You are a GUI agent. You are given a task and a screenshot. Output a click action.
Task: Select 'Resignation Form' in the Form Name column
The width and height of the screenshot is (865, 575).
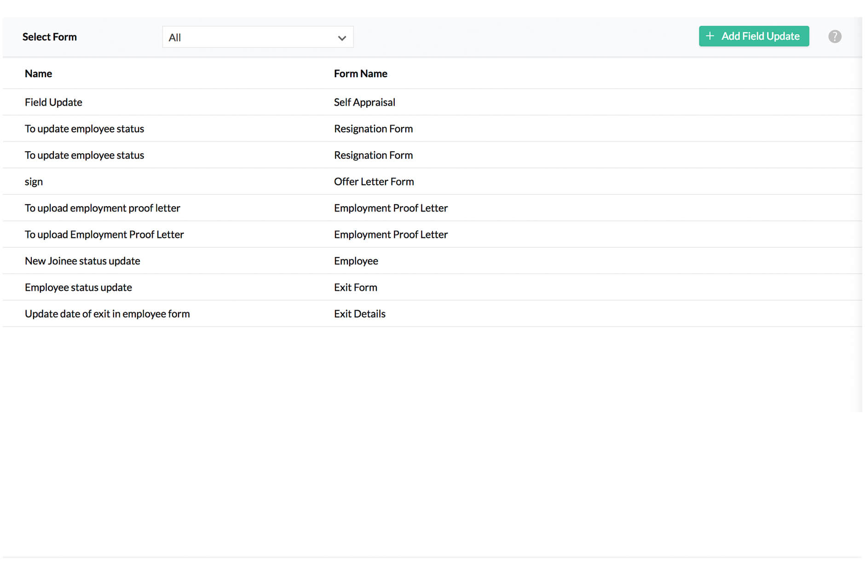[x=373, y=129]
